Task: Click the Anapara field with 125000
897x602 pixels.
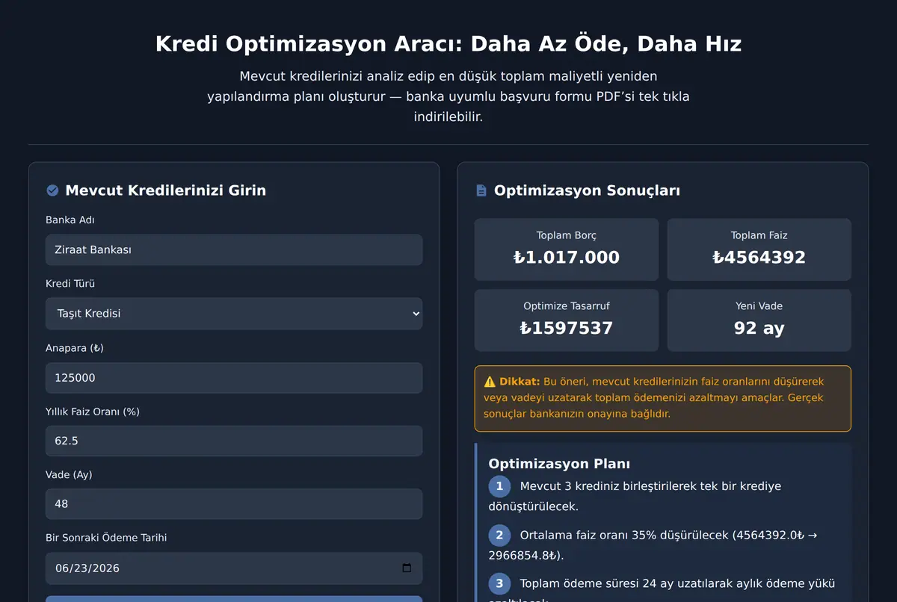Action: pos(234,378)
